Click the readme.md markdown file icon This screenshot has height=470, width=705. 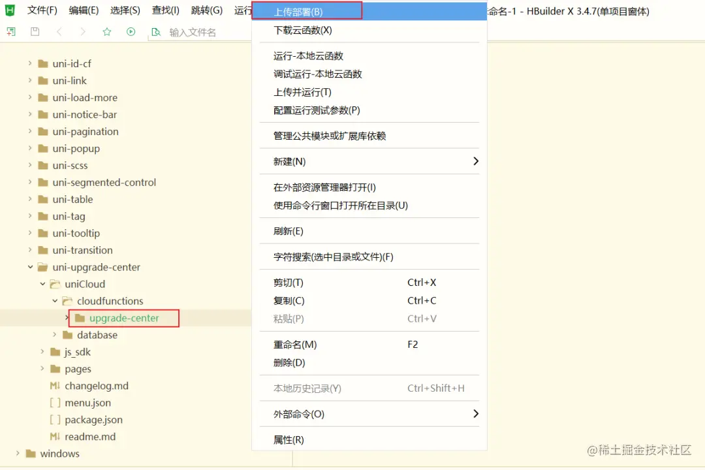pyautogui.click(x=55, y=437)
